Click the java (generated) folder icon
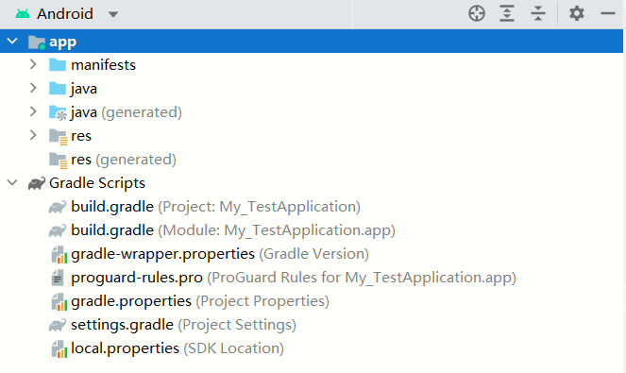Image resolution: width=626 pixels, height=373 pixels. 58,112
